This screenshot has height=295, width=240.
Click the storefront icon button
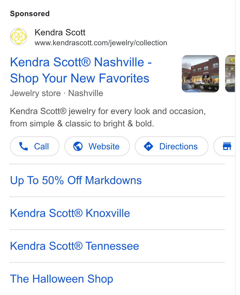coord(225,146)
